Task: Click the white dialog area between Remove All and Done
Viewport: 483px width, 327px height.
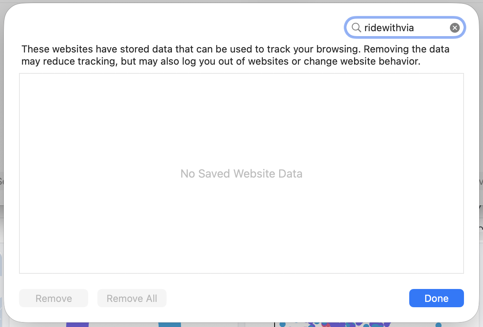Action: (288, 298)
